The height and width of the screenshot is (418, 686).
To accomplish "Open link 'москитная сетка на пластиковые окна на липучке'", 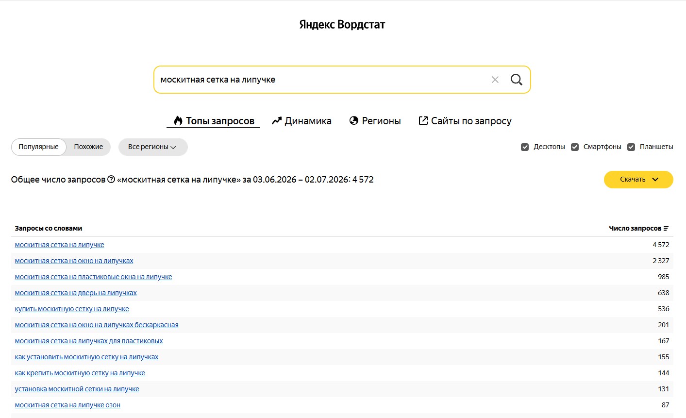I will [94, 277].
